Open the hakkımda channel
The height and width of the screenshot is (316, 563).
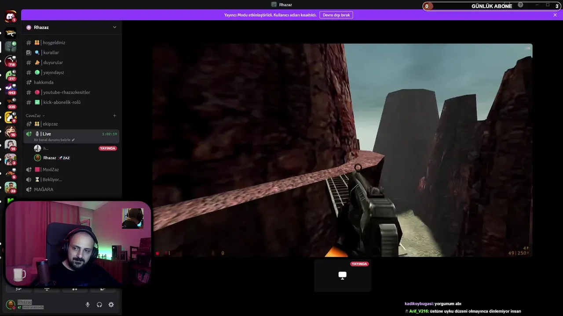coord(71,83)
